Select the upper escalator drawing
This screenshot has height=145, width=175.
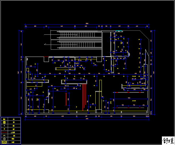click(x=76, y=35)
